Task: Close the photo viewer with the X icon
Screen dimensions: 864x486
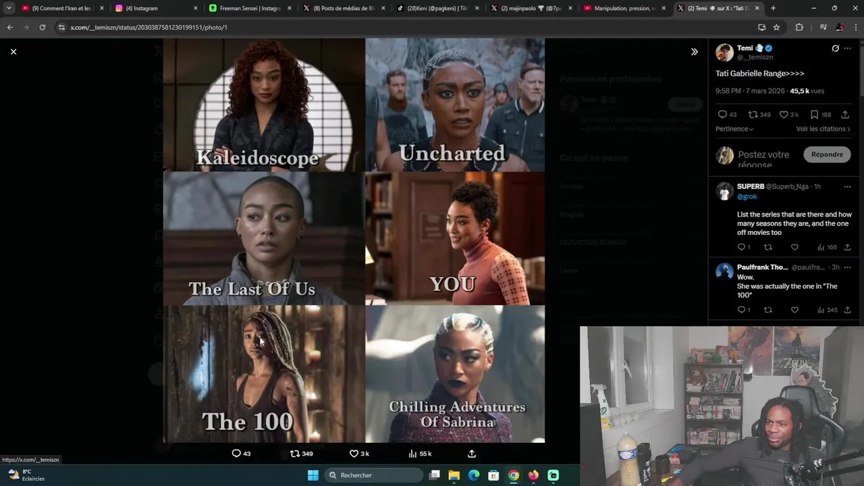Action: point(13,51)
